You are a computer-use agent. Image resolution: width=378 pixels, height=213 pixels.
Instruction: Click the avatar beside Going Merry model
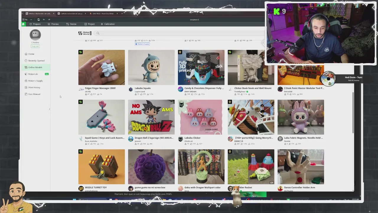click(230, 139)
